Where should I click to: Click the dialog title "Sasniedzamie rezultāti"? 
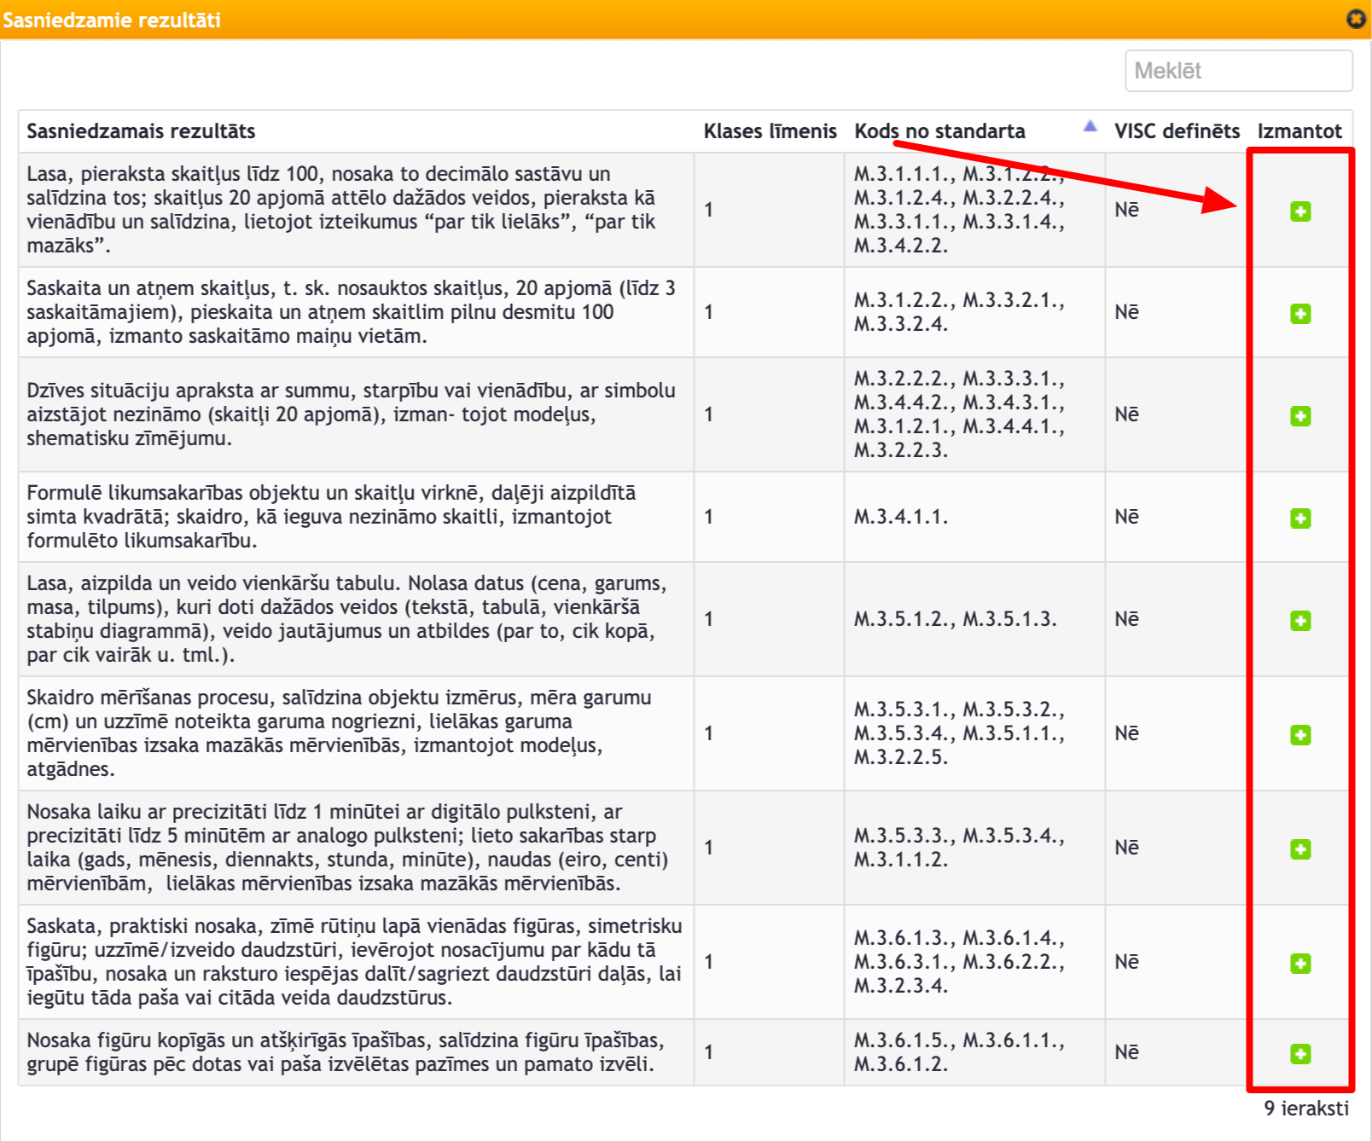pos(112,20)
